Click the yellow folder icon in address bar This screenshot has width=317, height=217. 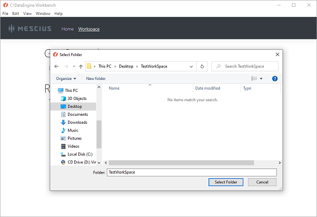pos(89,66)
